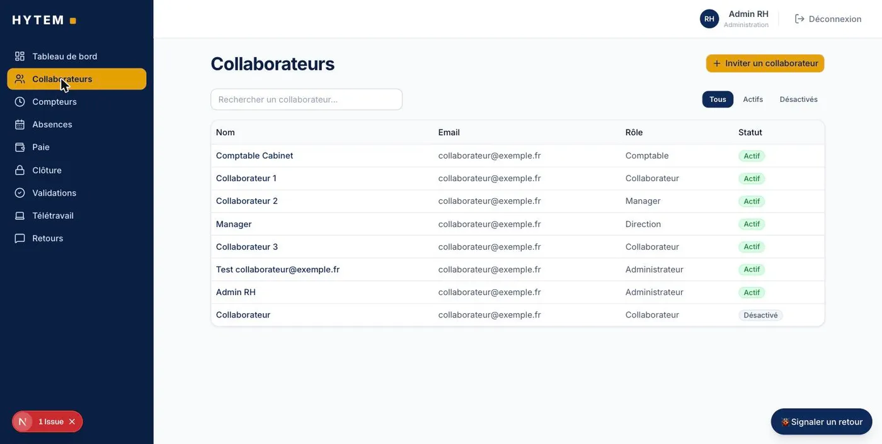The width and height of the screenshot is (882, 444).
Task: Filter by Actifs collaborators
Action: (753, 99)
